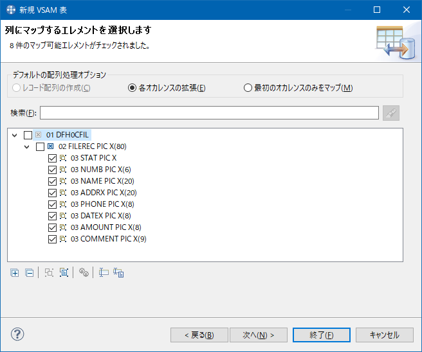Click the element icon beside 03 PHONE
This screenshot has width=422, height=352.
click(x=63, y=204)
